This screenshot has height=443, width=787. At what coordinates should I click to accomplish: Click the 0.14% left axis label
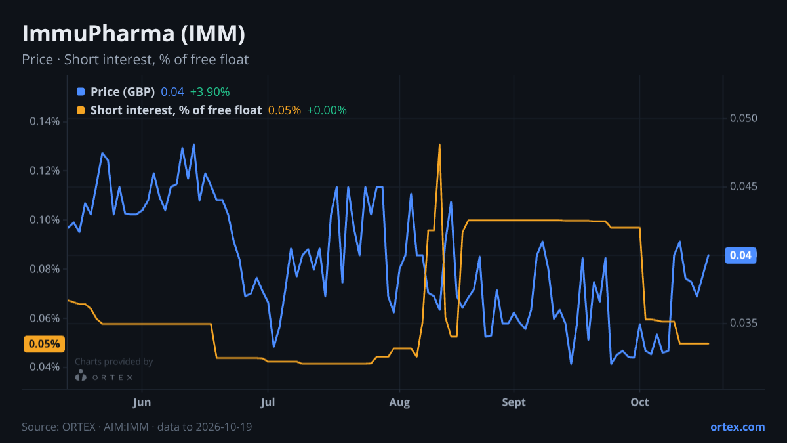(x=45, y=121)
